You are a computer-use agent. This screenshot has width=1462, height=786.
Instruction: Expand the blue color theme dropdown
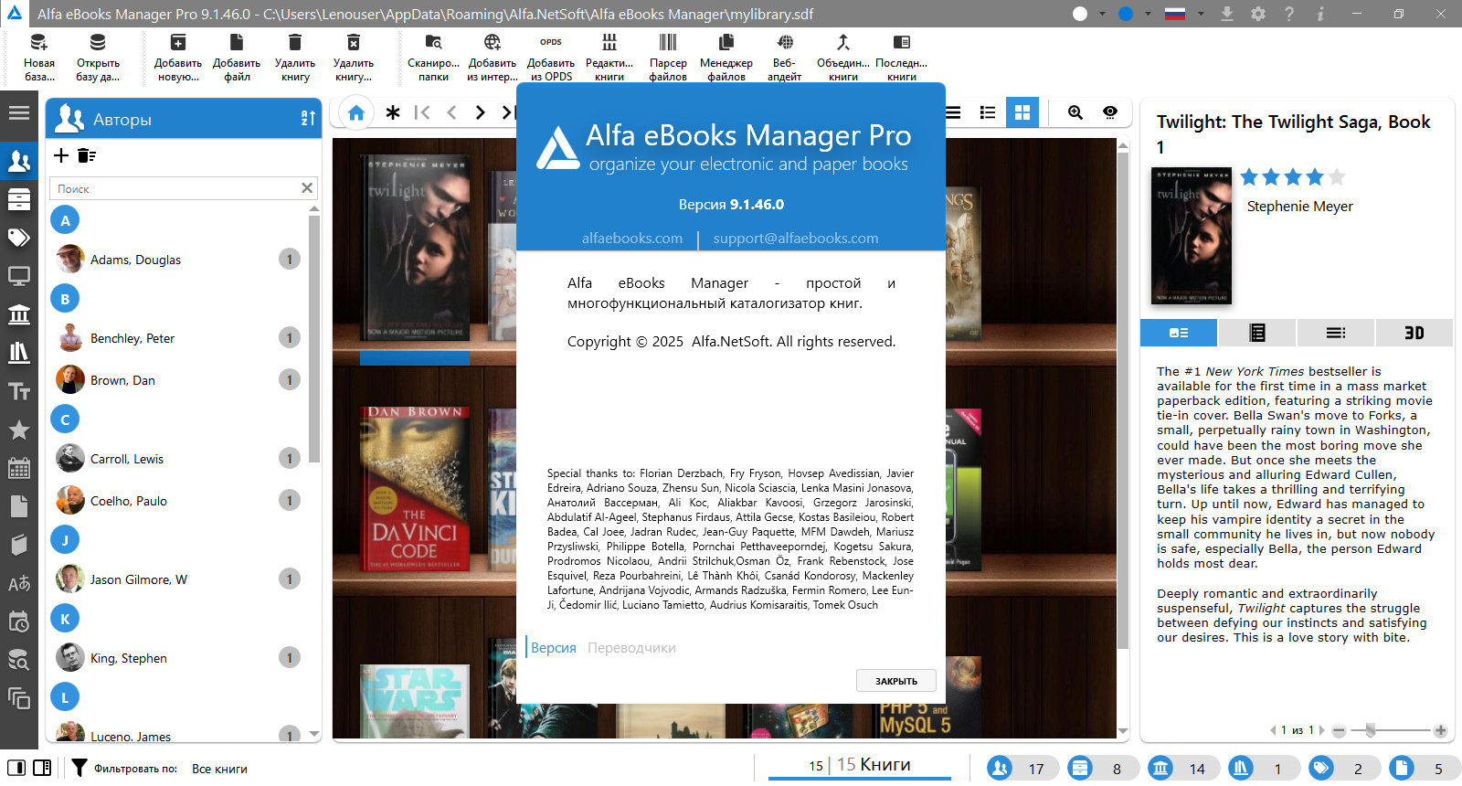[x=1148, y=14]
